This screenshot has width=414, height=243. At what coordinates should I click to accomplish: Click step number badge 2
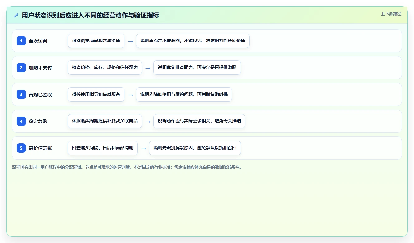21,68
